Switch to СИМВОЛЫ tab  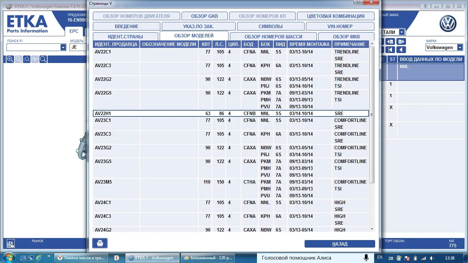(x=271, y=26)
